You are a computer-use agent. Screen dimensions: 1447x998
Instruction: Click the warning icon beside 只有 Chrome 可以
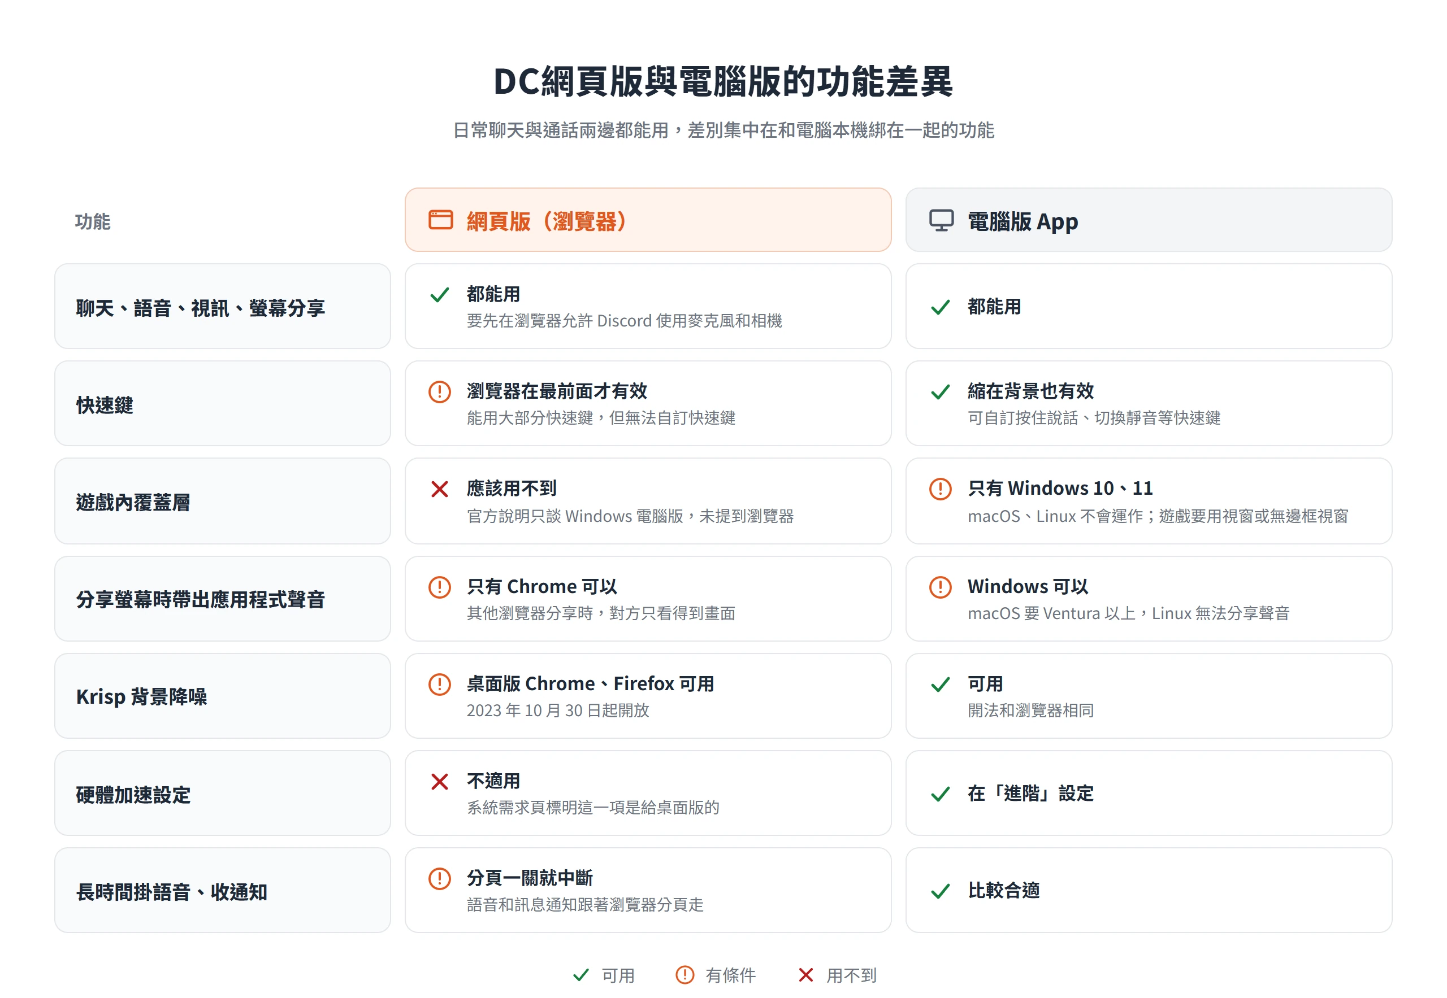[x=439, y=587]
